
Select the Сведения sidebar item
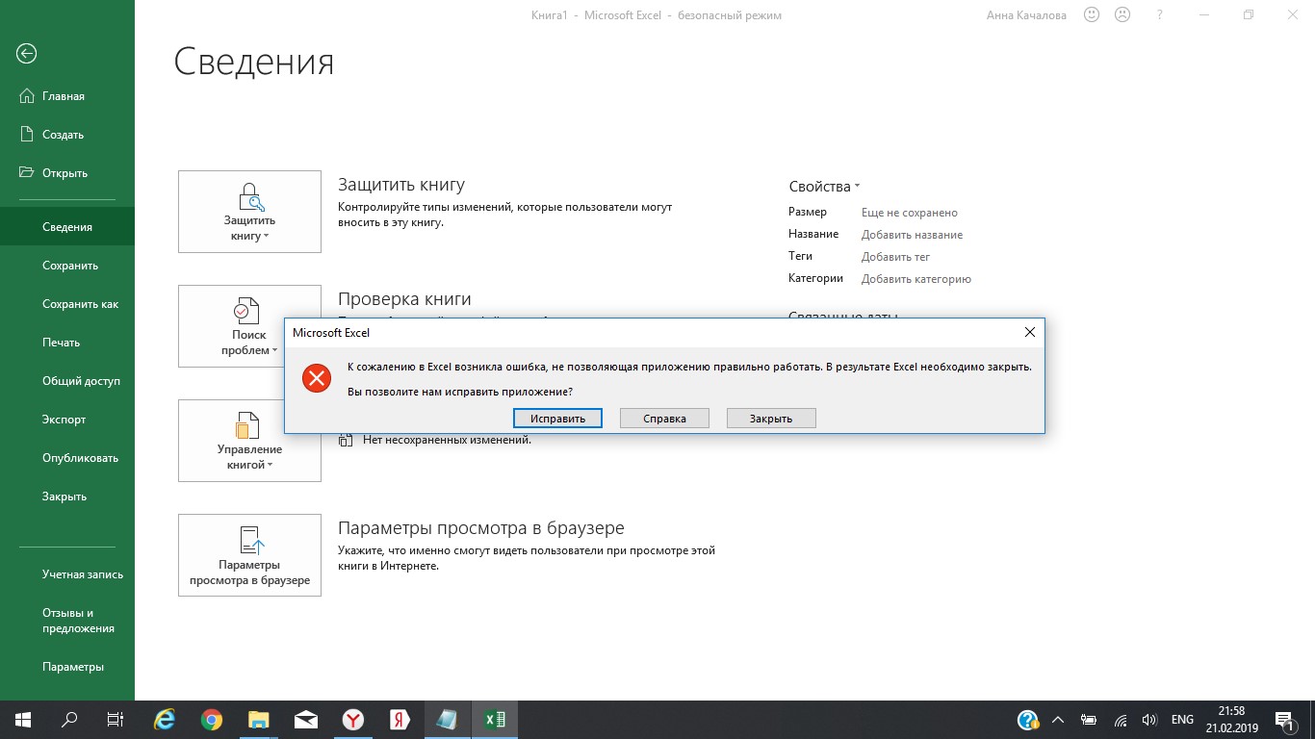tap(67, 227)
